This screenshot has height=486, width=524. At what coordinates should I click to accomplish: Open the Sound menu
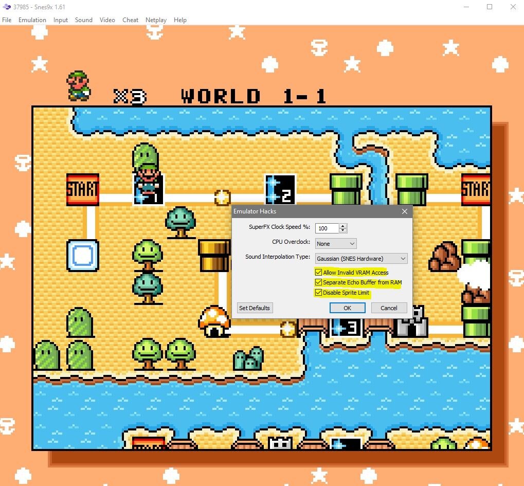[x=83, y=20]
